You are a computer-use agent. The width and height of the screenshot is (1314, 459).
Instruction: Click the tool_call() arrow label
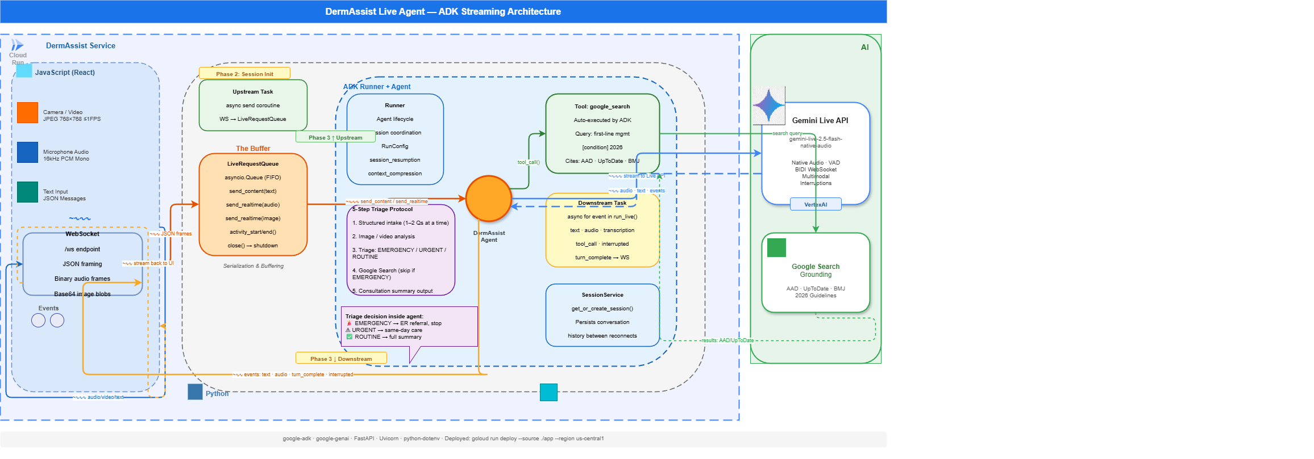pyautogui.click(x=529, y=162)
